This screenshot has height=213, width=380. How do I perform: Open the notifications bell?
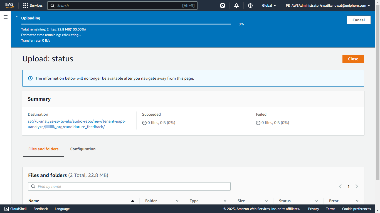[x=236, y=6]
